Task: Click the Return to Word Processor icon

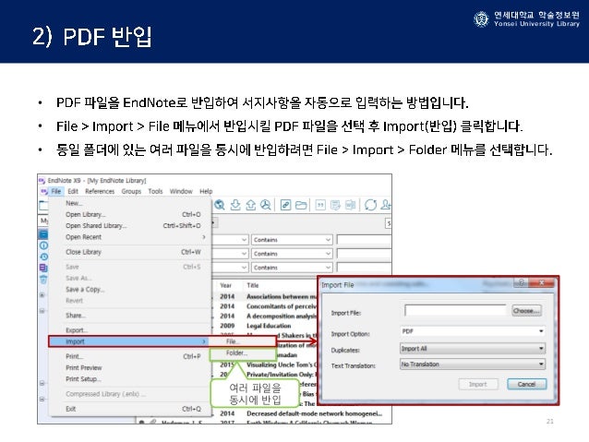Action: pos(350,205)
